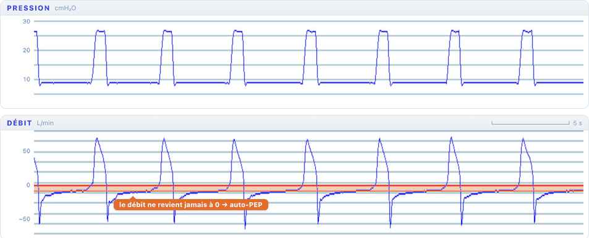Click the PRESSION panel title

(28, 8)
